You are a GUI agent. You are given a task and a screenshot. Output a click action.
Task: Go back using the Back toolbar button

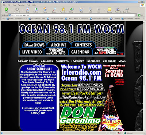click(6, 10)
